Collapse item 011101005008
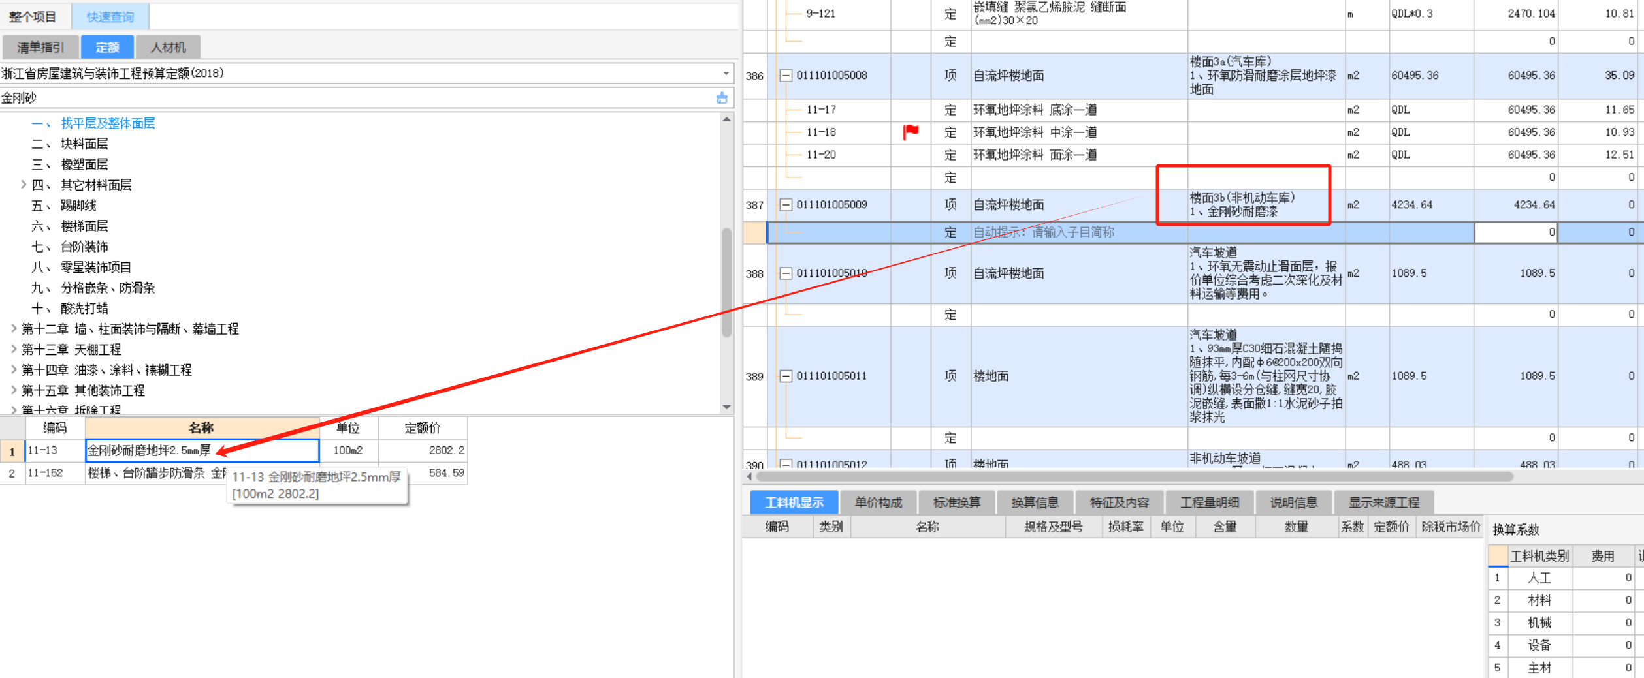 (x=786, y=76)
